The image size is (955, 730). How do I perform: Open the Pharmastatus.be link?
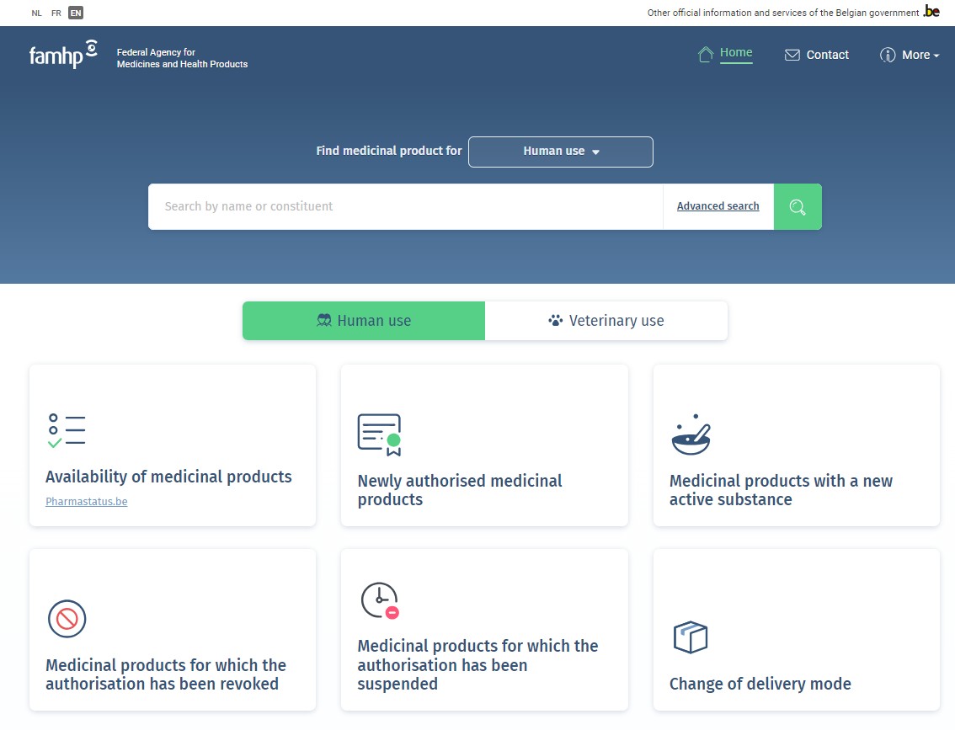pos(87,501)
